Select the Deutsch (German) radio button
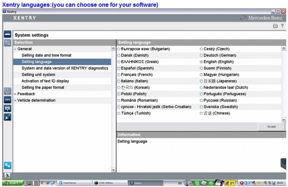The width and height of the screenshot is (288, 187). (x=201, y=55)
